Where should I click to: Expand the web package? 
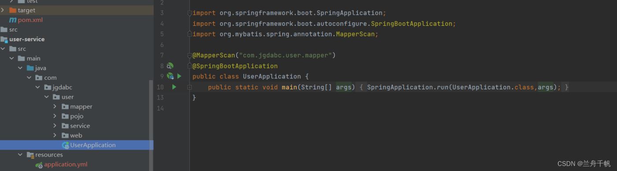pyautogui.click(x=55, y=135)
